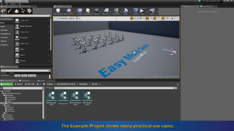Toggle grid snapping in viewport
This screenshot has height=131, width=234.
click(147, 18)
